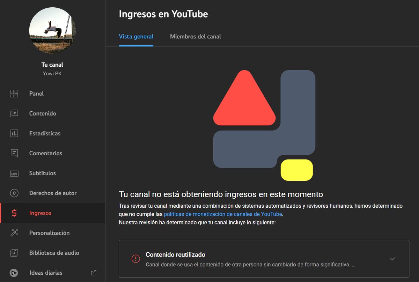Click the Derechos de autor copyright icon
Screen dimensions: 419x282
pos(14,193)
